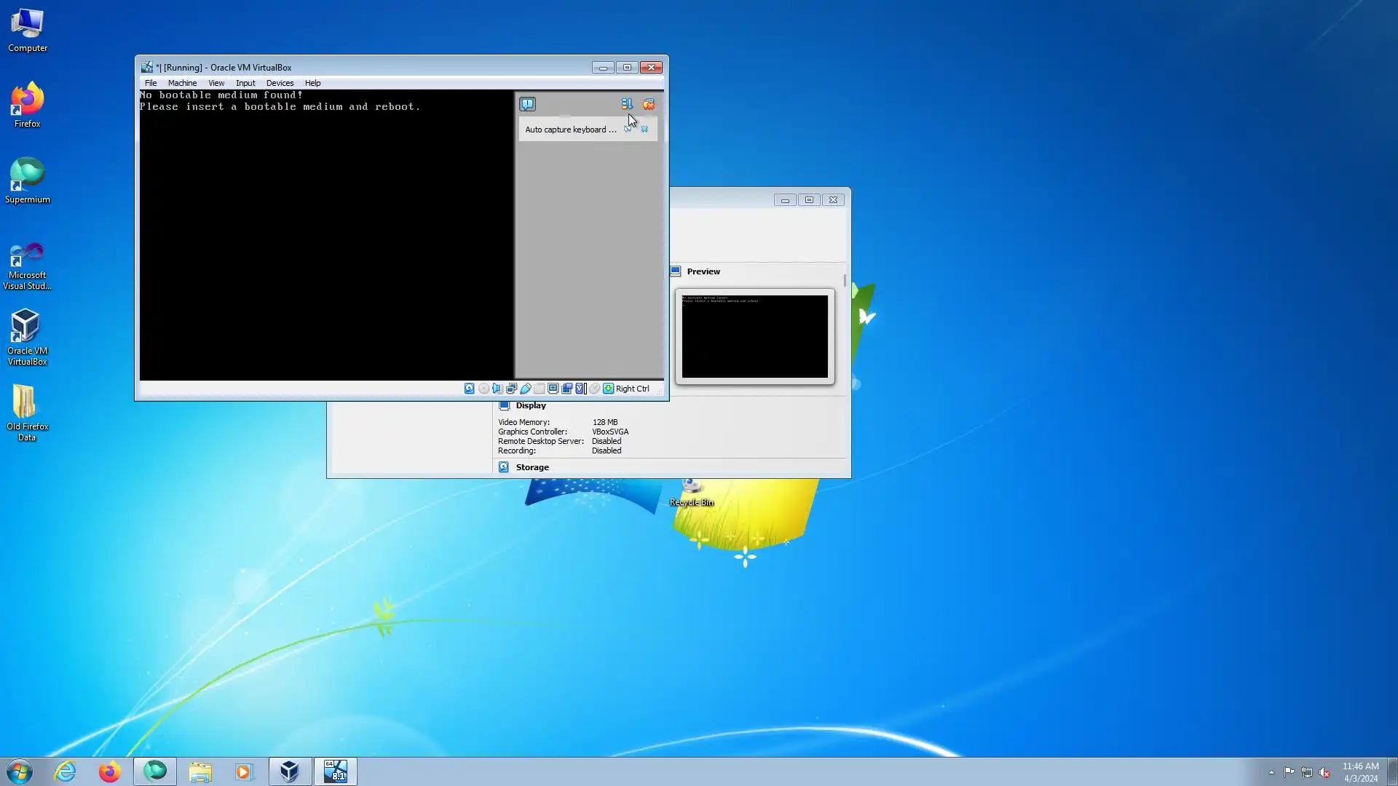Click the display settings status icon
Viewport: 1398px width, 786px height.
tap(553, 389)
